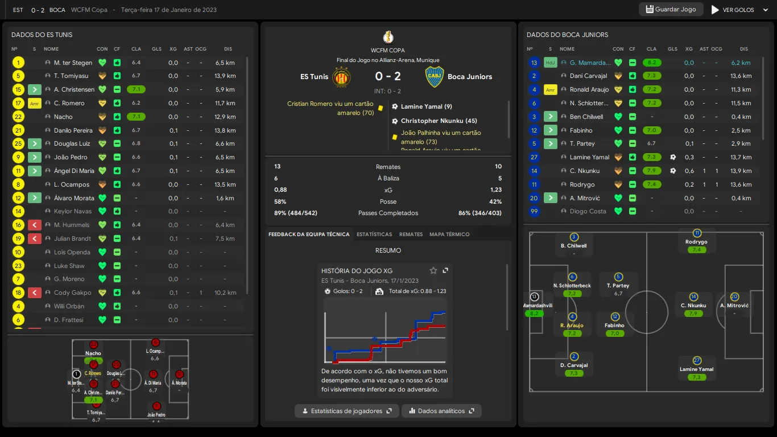Viewport: 777px width, 437px height.
Task: Click the ES Tunis player list scrollbar
Action: [x=247, y=171]
